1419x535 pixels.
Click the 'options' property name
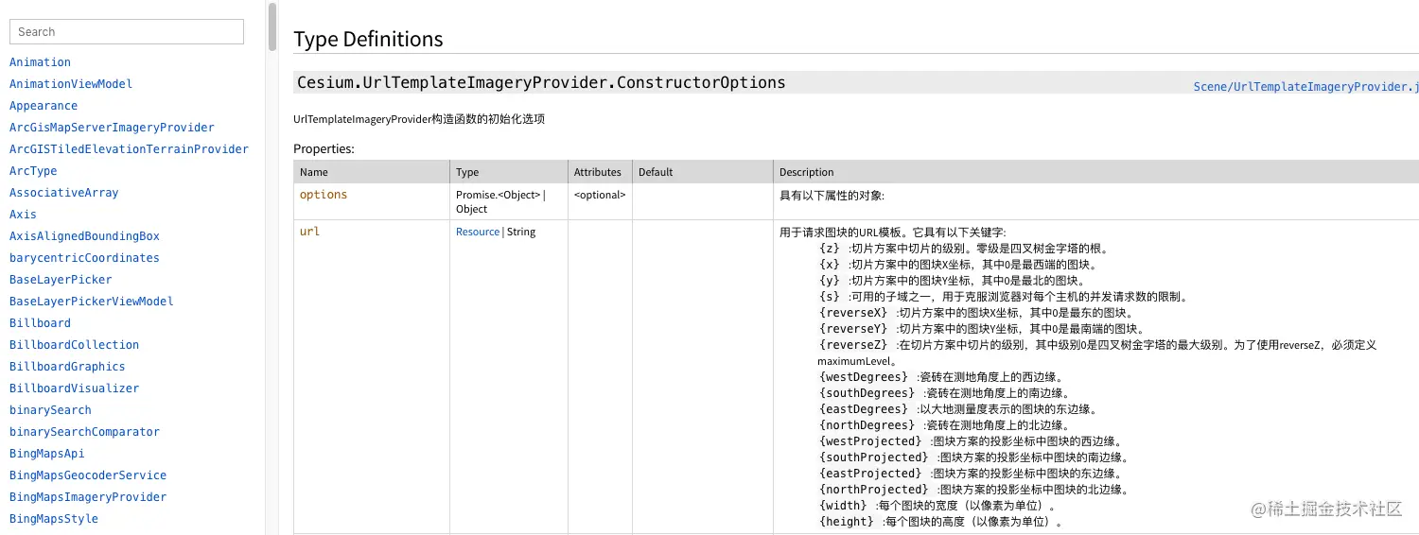click(x=324, y=195)
